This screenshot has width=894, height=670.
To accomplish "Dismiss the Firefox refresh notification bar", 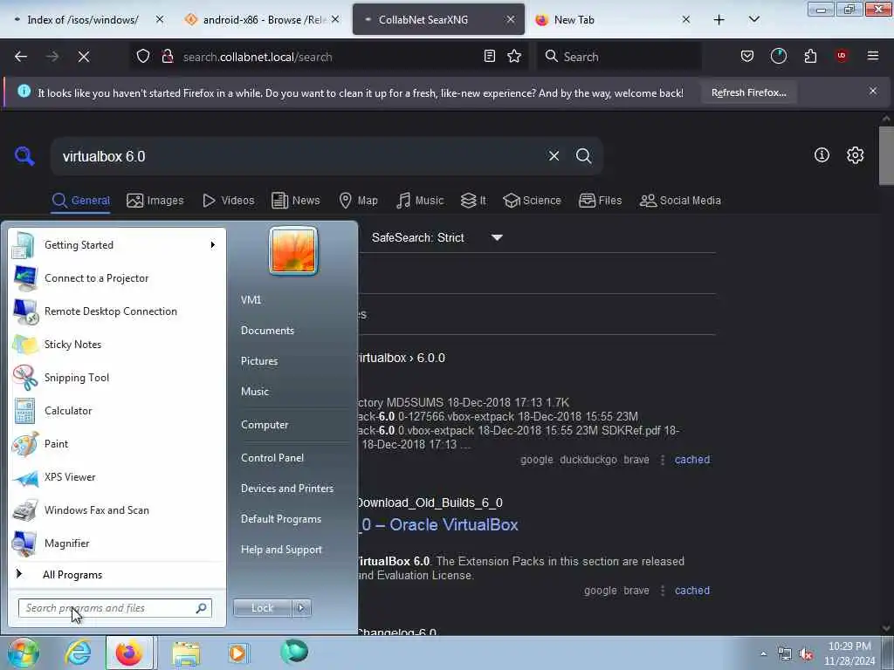I will (x=873, y=91).
